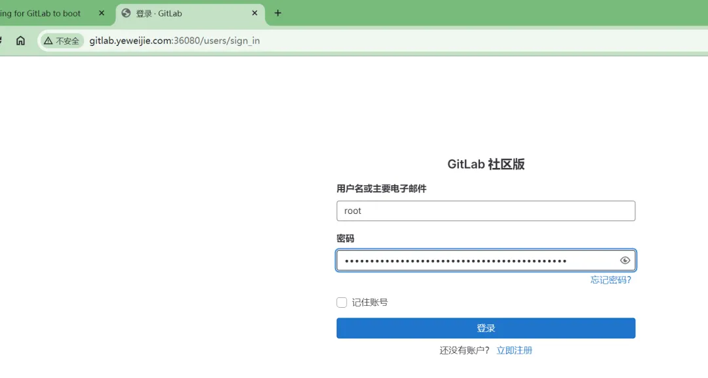The image size is (708, 378).
Task: Open a new tab with plus icon
Action: coord(277,13)
